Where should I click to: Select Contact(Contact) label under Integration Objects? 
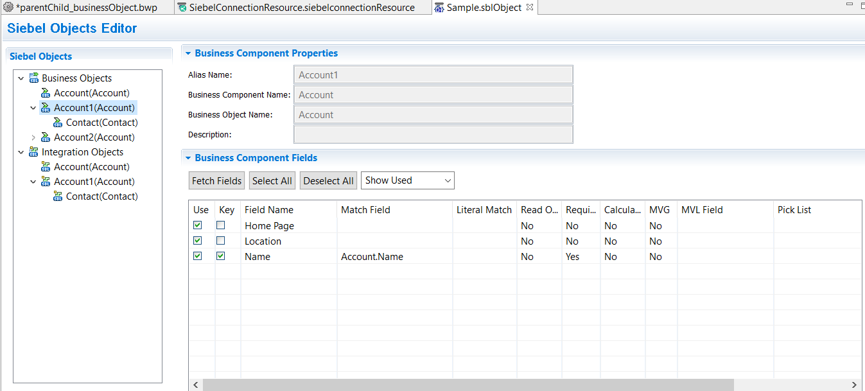102,196
